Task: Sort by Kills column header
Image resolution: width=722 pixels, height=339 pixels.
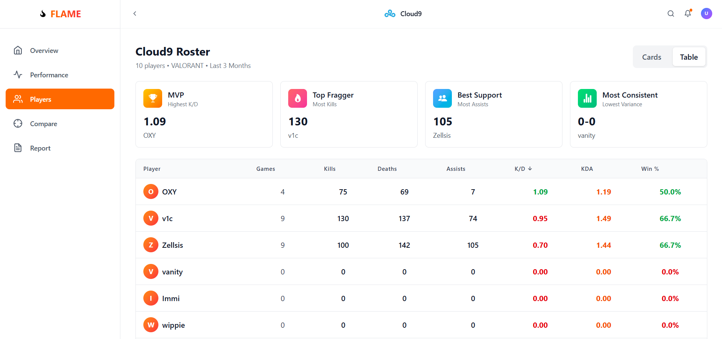Action: [330, 169]
